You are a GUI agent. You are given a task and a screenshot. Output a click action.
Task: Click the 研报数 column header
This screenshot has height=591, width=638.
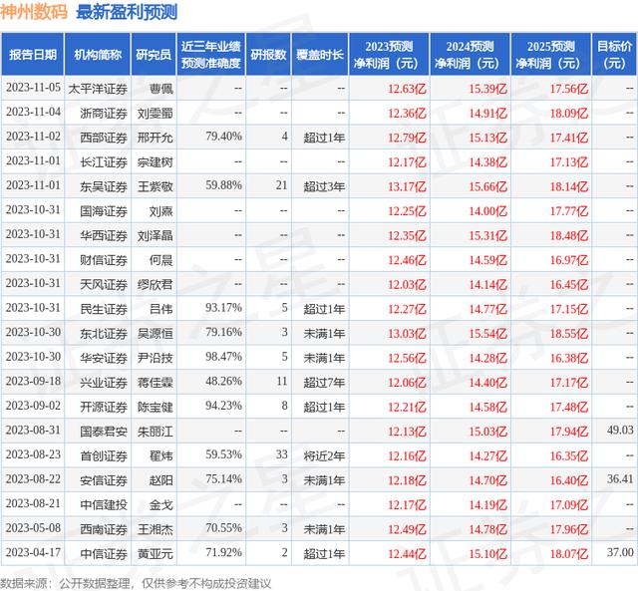click(268, 55)
